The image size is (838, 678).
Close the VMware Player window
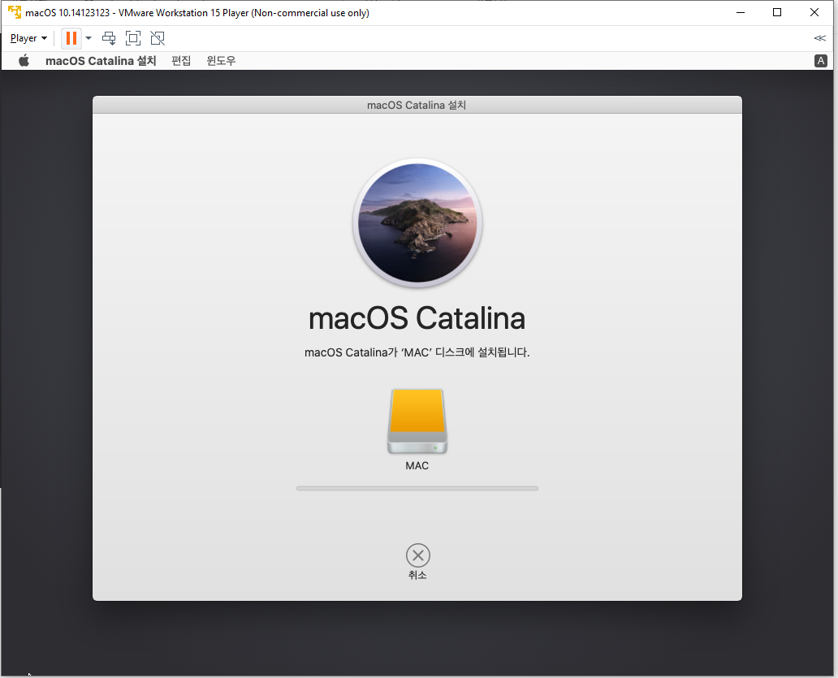pyautogui.click(x=814, y=12)
